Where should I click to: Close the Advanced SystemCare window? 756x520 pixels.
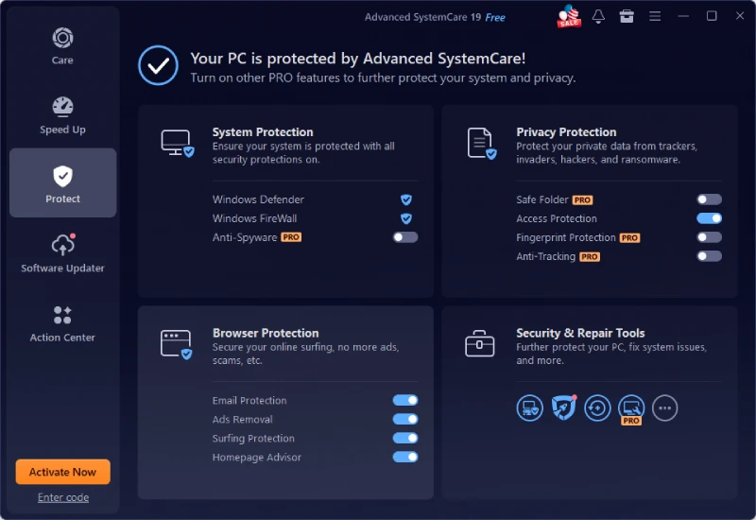point(740,16)
